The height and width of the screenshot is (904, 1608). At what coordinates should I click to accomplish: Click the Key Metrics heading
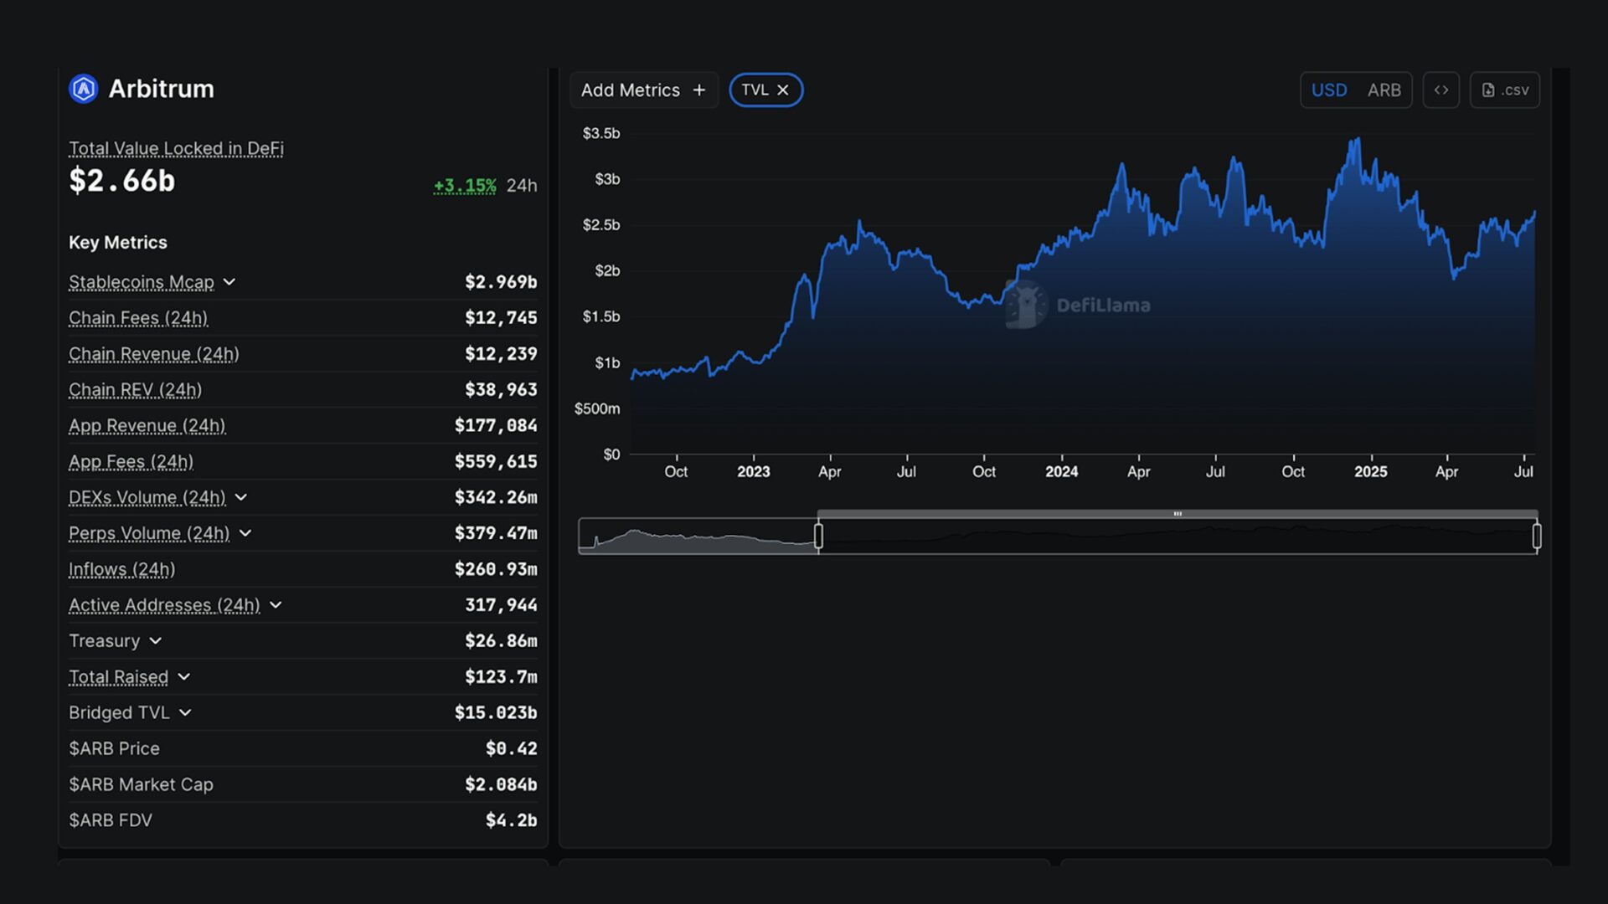(x=118, y=243)
